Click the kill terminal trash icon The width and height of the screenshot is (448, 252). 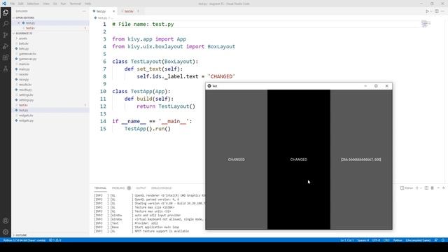point(433,188)
